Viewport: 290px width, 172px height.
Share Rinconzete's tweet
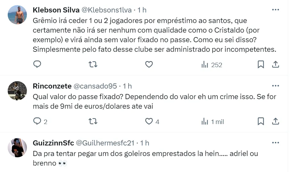pos(276,121)
